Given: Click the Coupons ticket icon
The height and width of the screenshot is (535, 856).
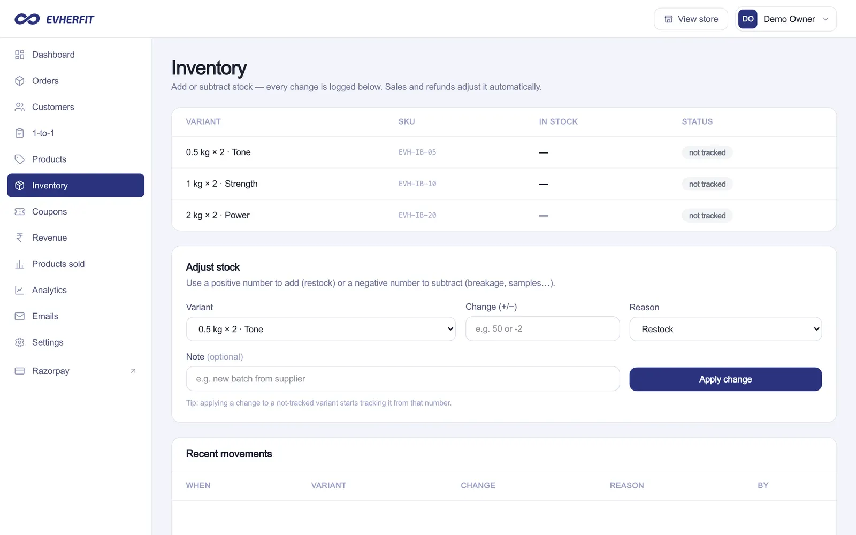Looking at the screenshot, I should click(x=20, y=212).
